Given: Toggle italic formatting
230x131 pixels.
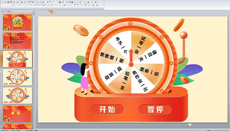Looking at the screenshot, I should click(23, 5).
